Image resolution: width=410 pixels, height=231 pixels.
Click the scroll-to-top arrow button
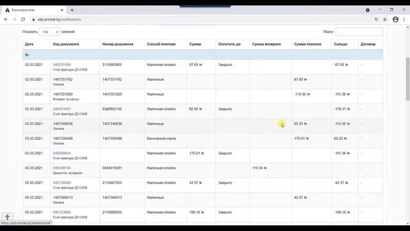(7, 217)
